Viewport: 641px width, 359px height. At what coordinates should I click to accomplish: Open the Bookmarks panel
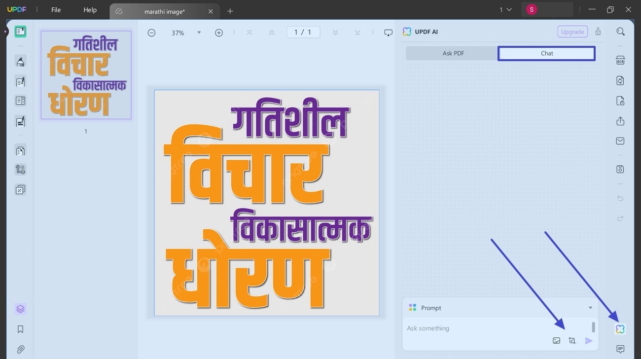[x=20, y=329]
